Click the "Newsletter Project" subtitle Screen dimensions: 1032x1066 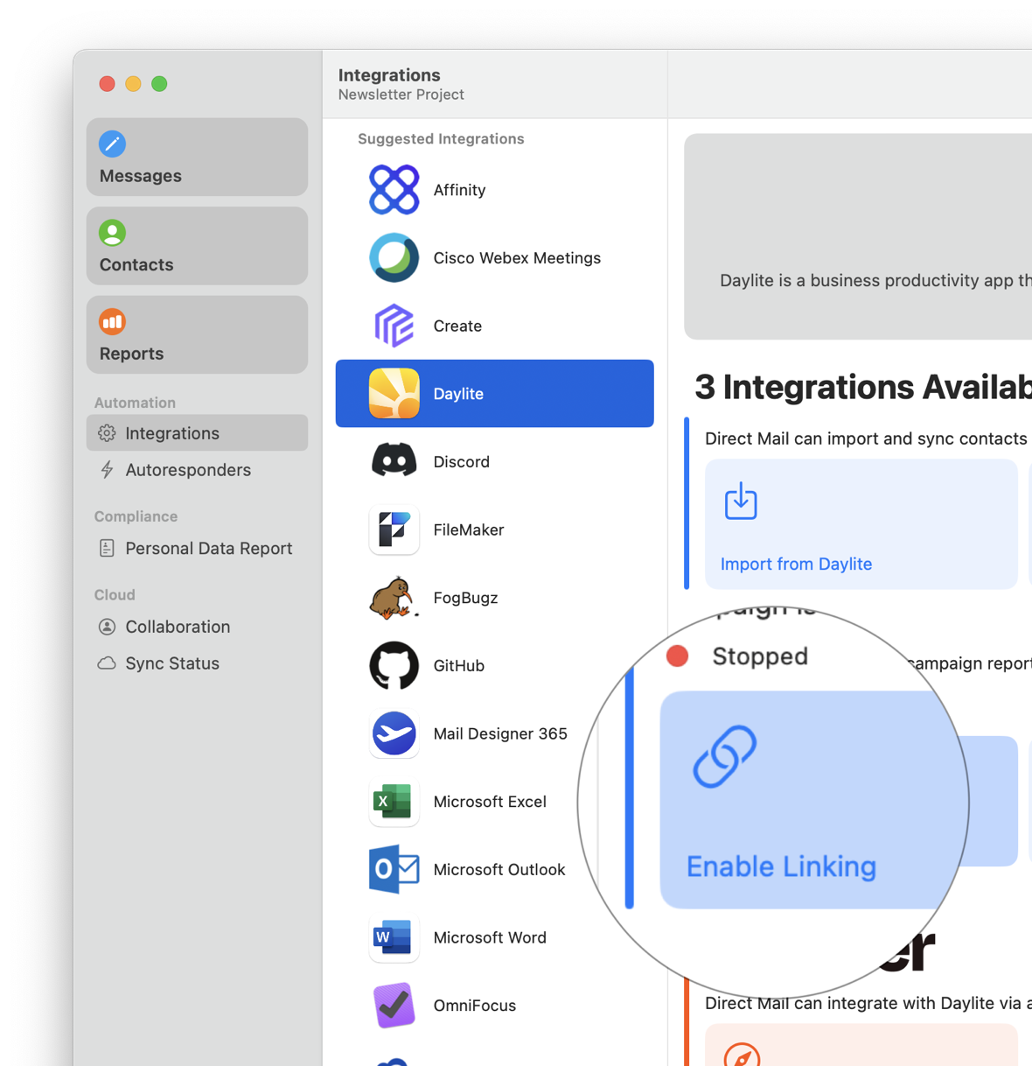(401, 95)
